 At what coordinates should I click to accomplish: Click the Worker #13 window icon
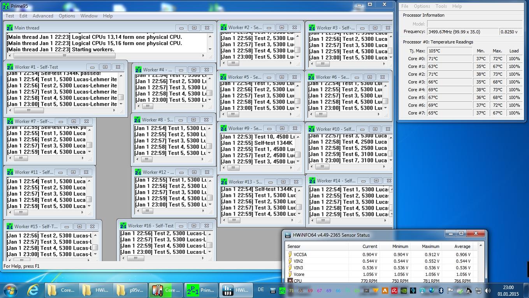coord(224,181)
